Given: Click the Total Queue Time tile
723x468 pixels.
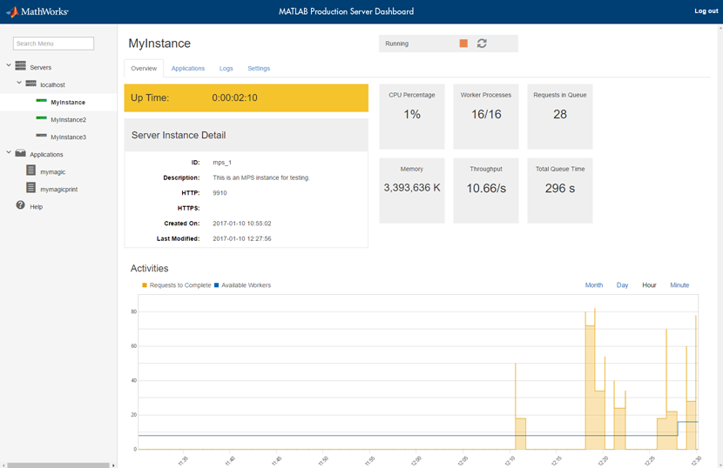Looking at the screenshot, I should point(560,191).
